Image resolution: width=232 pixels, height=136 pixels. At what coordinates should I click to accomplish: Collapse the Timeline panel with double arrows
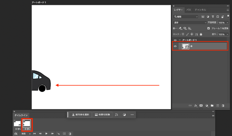pyautogui.click(x=213, y=111)
